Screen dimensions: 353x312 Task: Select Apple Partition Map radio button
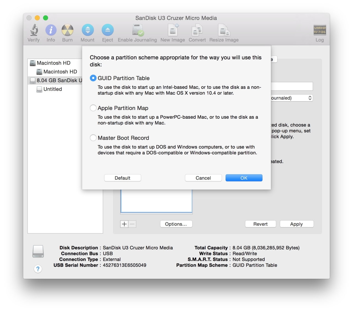[x=93, y=108]
